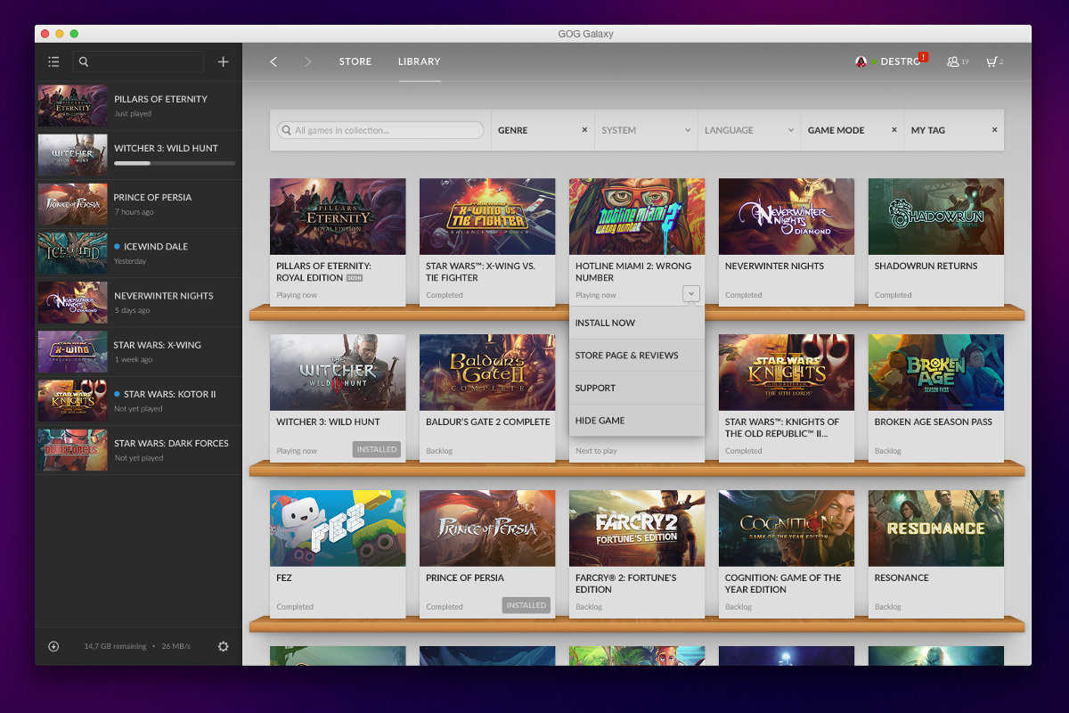Click Installed button on Witcher 3 card
Image resolution: width=1069 pixels, height=713 pixels.
(x=377, y=450)
